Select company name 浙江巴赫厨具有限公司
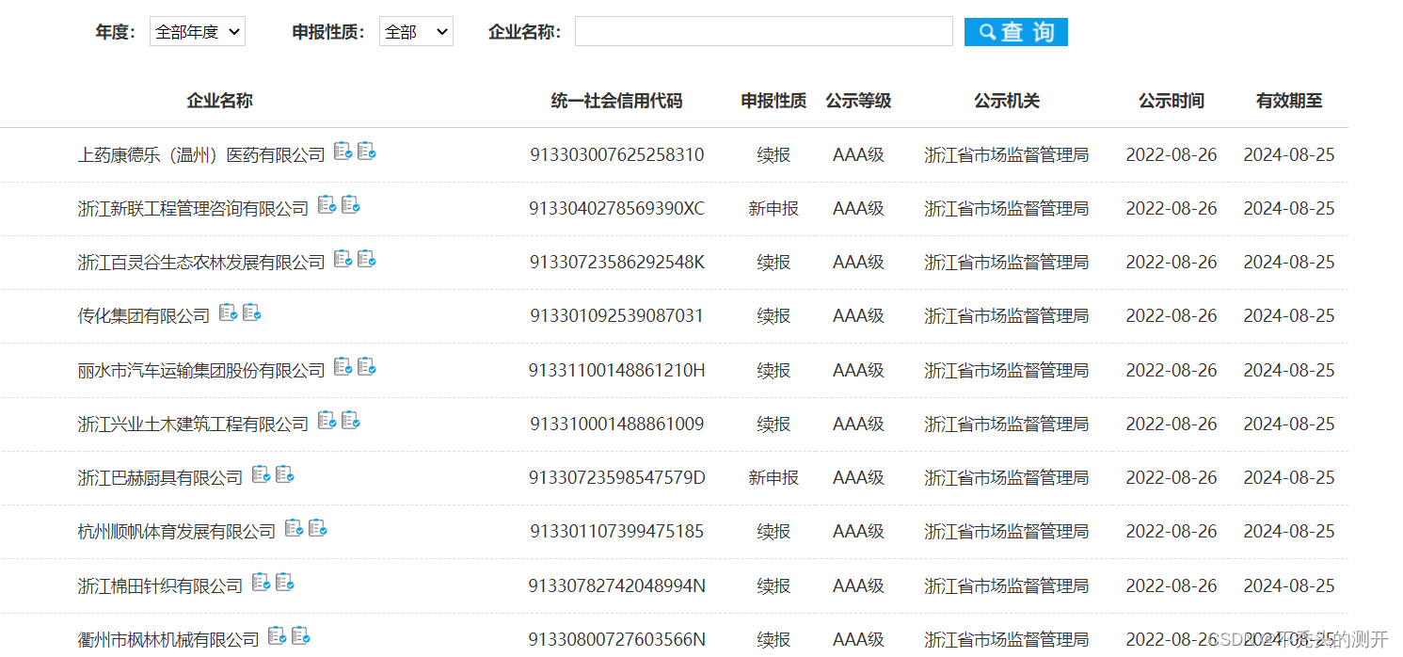Image resolution: width=1403 pixels, height=657 pixels. point(160,478)
